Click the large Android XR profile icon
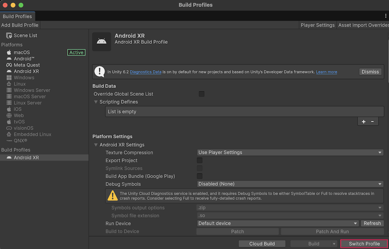 click(102, 42)
